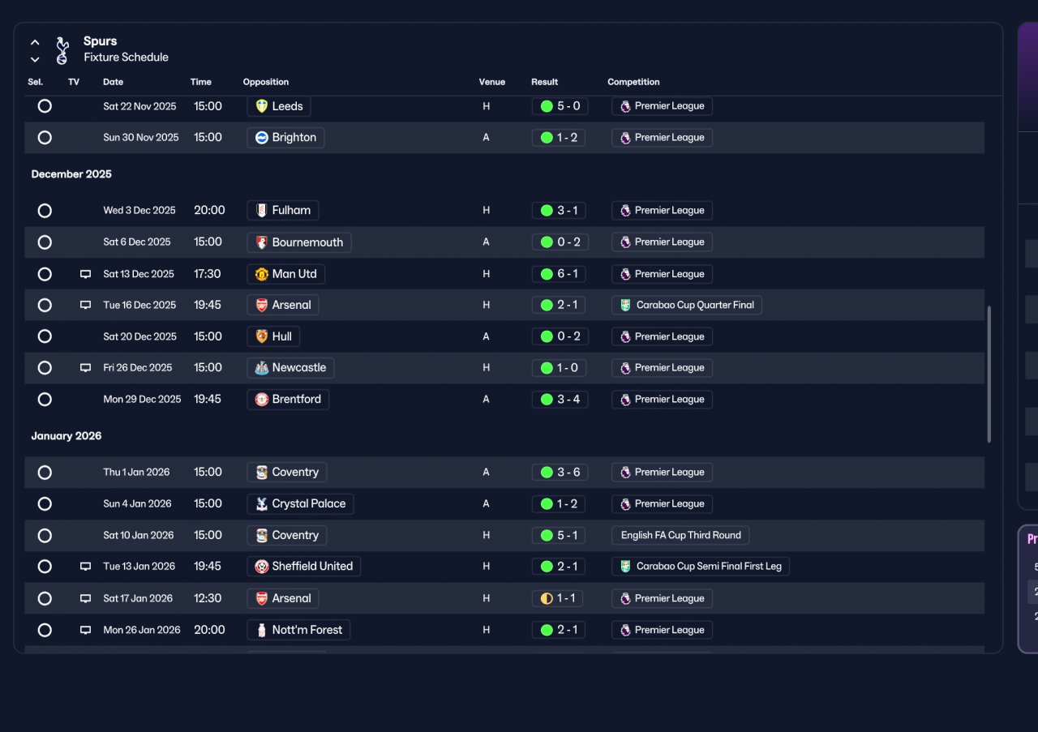Screen dimensions: 1038x732
Task: Click TV icon on the Nott'm Forest fixture
Action: point(85,630)
